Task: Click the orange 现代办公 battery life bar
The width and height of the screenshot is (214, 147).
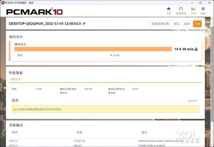Action: click(93, 49)
